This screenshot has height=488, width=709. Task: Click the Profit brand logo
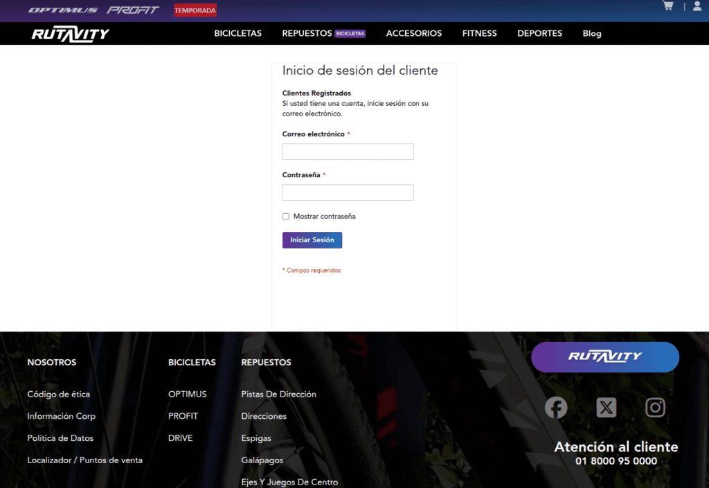coord(133,10)
